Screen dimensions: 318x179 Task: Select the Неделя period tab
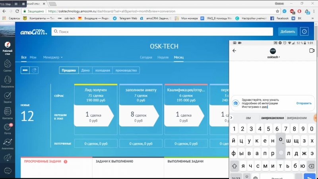point(163,57)
